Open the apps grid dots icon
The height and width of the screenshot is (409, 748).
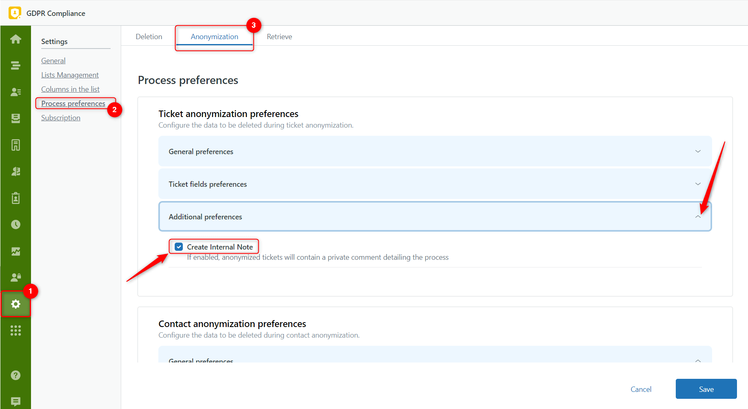[16, 330]
